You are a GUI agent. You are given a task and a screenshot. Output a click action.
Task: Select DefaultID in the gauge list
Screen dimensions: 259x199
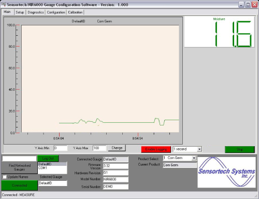(52, 164)
